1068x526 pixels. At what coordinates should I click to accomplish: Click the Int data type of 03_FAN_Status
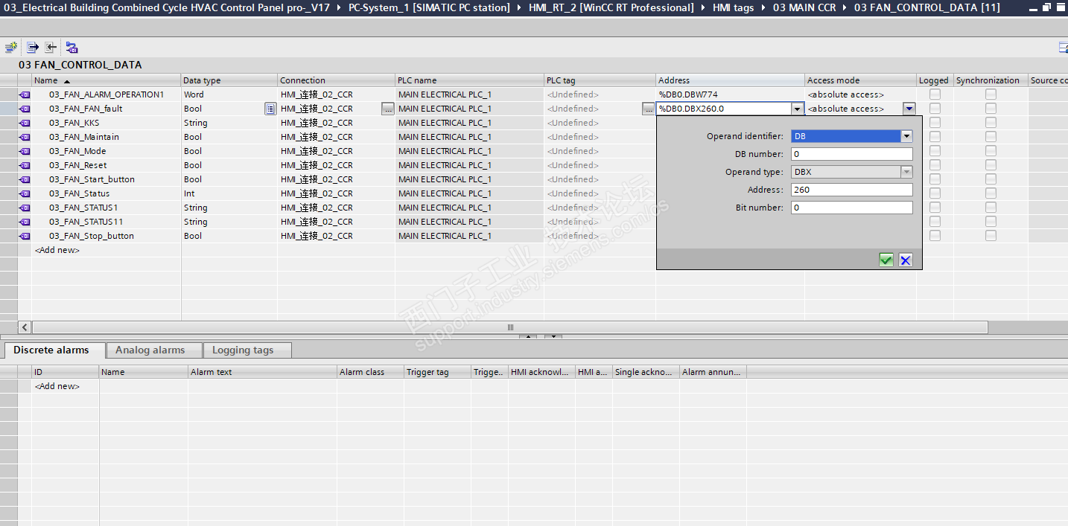tap(189, 193)
